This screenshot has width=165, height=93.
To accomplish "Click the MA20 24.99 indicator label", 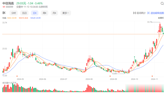I will [36, 18].
